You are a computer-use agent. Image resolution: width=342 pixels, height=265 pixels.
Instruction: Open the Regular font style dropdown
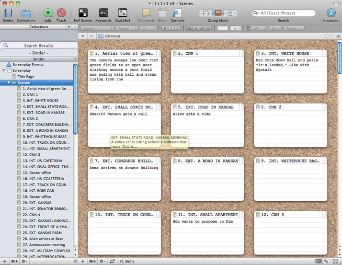coord(127,28)
